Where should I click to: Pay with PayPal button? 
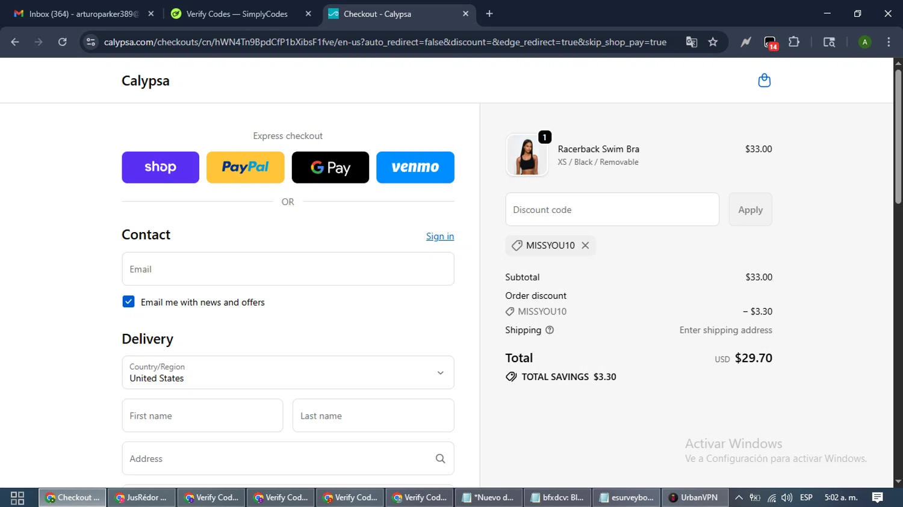coord(245,167)
